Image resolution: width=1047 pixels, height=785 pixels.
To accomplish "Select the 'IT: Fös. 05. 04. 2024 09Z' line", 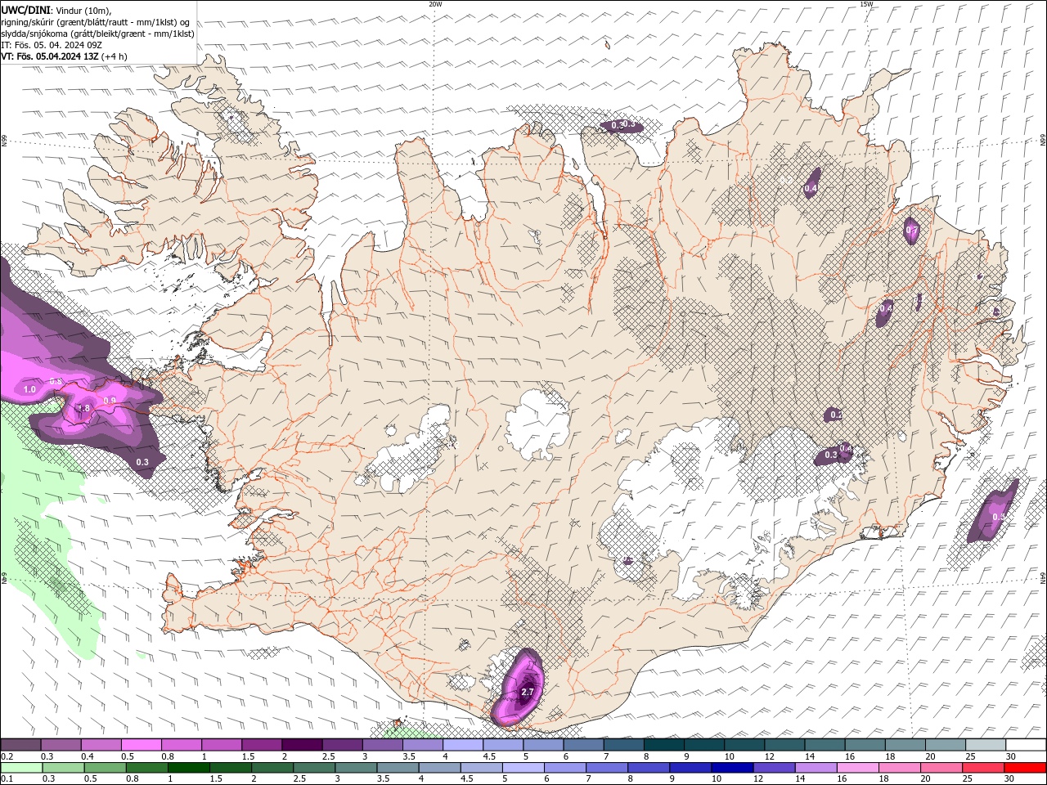I will click(51, 45).
